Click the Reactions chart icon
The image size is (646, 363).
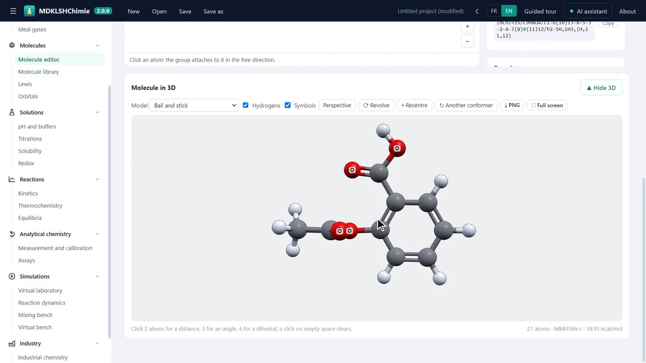click(x=12, y=179)
